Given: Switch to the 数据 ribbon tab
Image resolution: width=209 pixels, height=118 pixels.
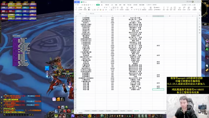Looking at the screenshot, I should pyautogui.click(x=116, y=5).
